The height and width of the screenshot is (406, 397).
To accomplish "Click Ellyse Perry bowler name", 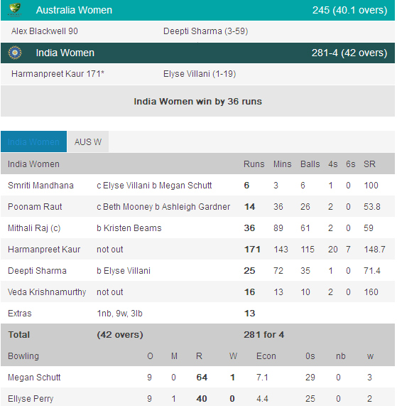I will [x=31, y=399].
